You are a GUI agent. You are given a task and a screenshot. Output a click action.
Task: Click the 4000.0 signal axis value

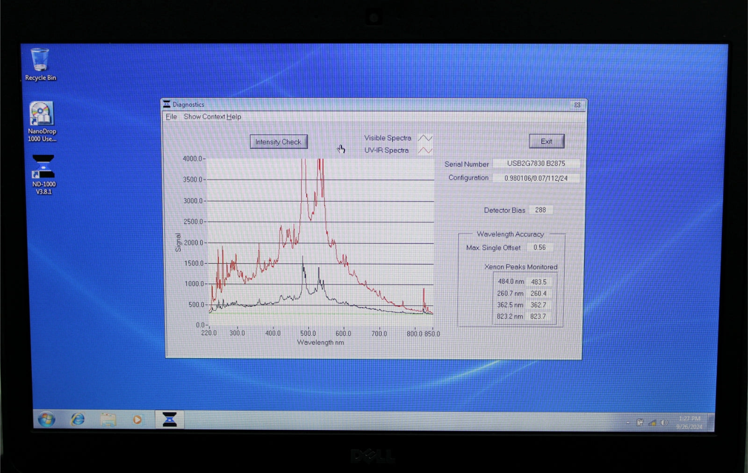(x=192, y=159)
